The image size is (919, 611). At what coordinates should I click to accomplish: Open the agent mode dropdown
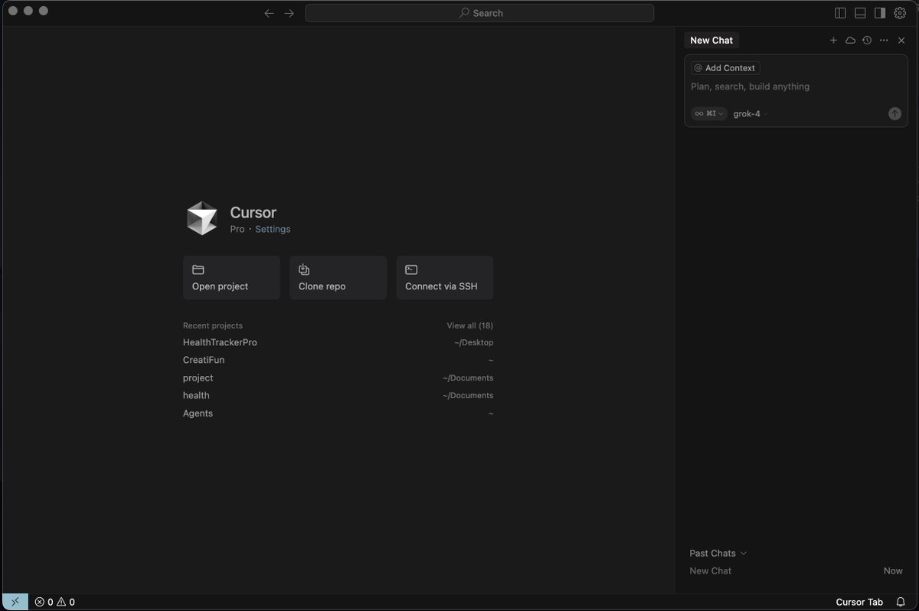pyautogui.click(x=709, y=113)
